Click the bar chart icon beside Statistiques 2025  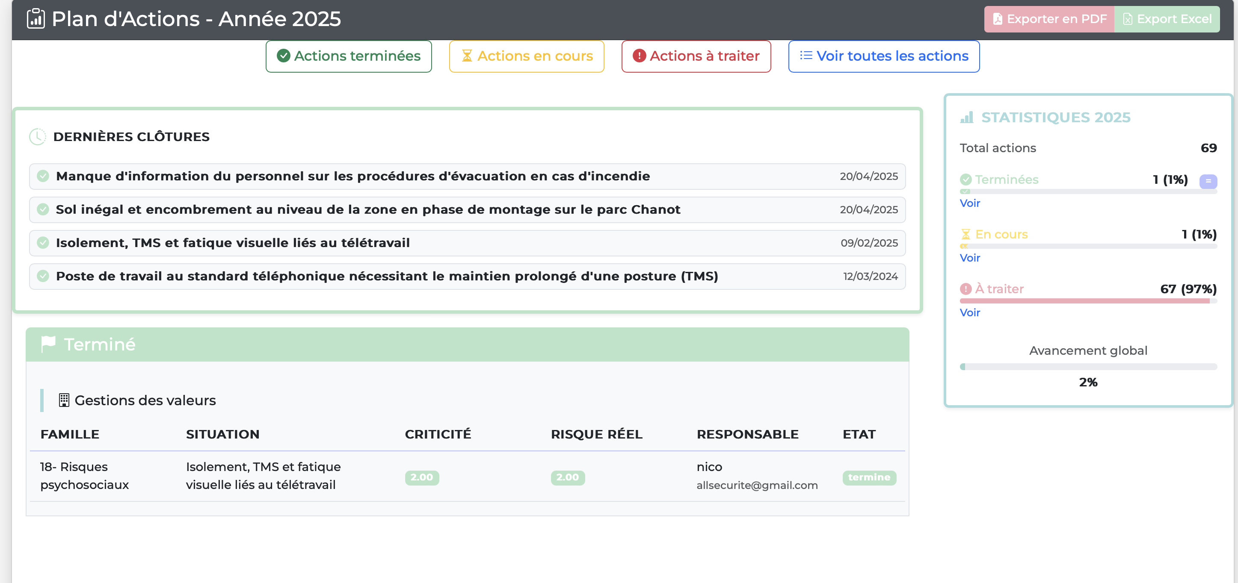[966, 117]
